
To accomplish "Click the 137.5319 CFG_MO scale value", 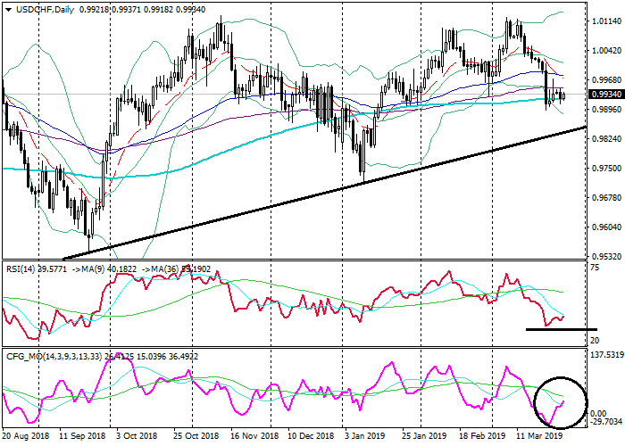I will click(x=605, y=355).
